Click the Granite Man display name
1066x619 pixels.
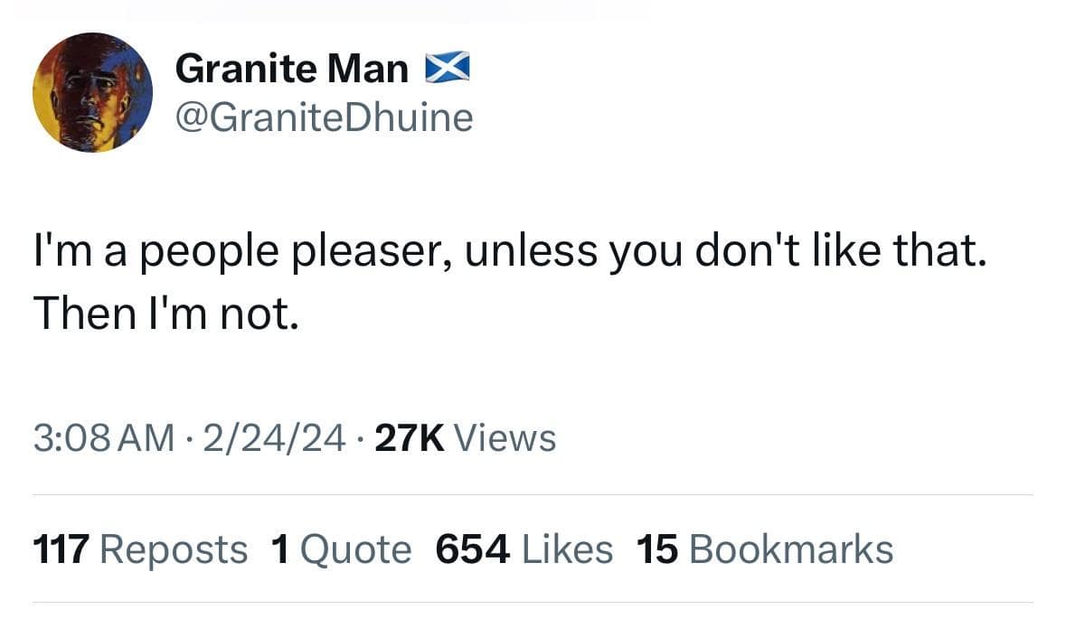point(291,68)
